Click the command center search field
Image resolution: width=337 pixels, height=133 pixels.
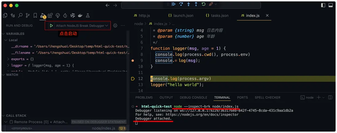coord(191,6)
